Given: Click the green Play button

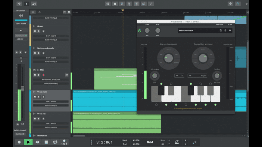Looking at the screenshot, I should pos(28,142).
